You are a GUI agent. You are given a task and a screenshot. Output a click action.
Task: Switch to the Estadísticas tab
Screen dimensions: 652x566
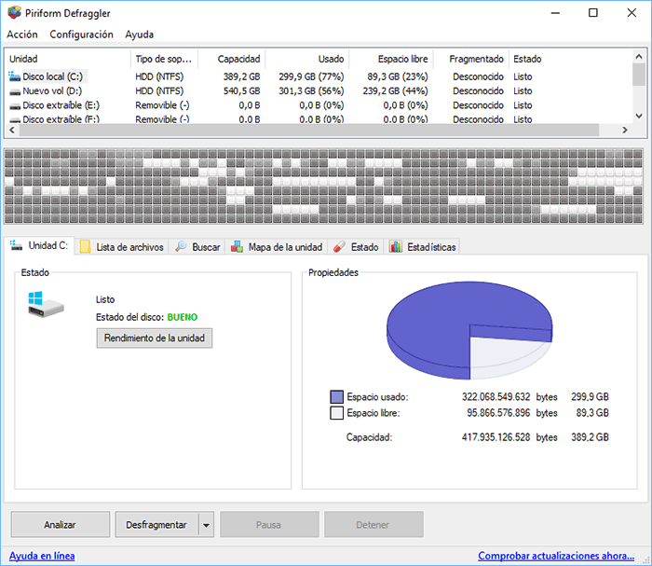[423, 247]
